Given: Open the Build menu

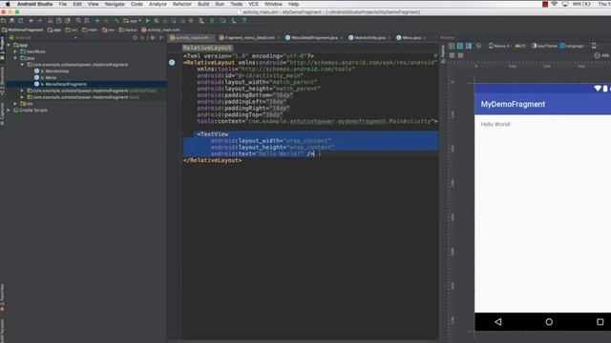Looking at the screenshot, I should coord(203,4).
